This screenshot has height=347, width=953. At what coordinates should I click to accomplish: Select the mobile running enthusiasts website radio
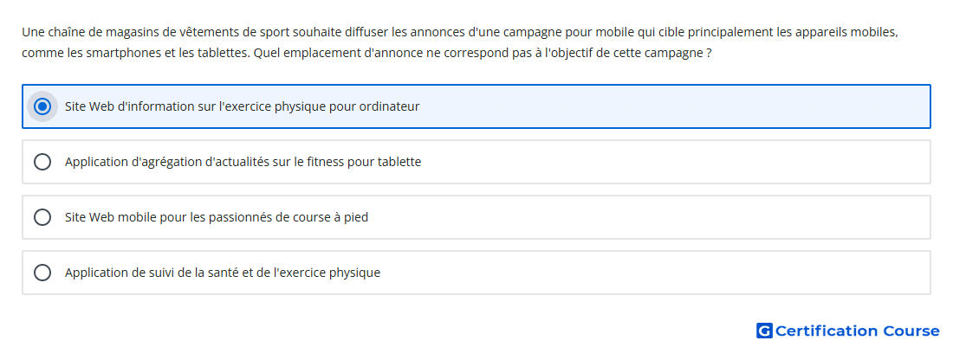point(42,217)
